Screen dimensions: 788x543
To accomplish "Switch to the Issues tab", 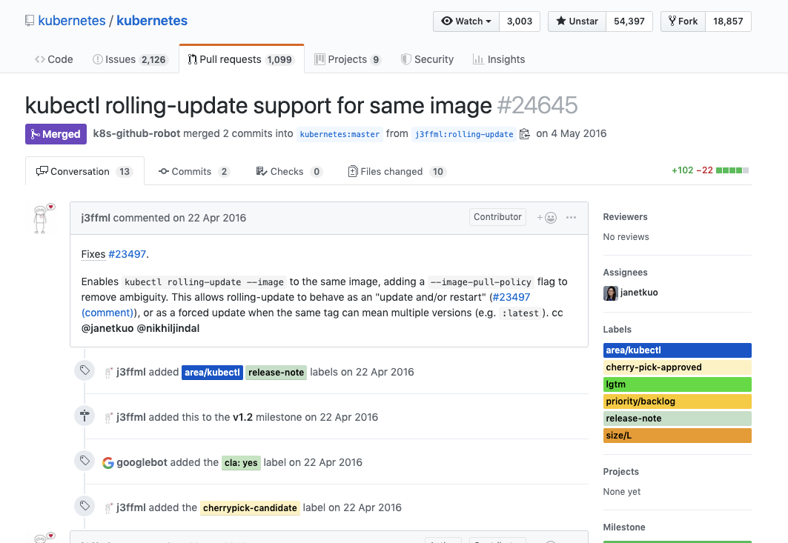I will coord(130,59).
